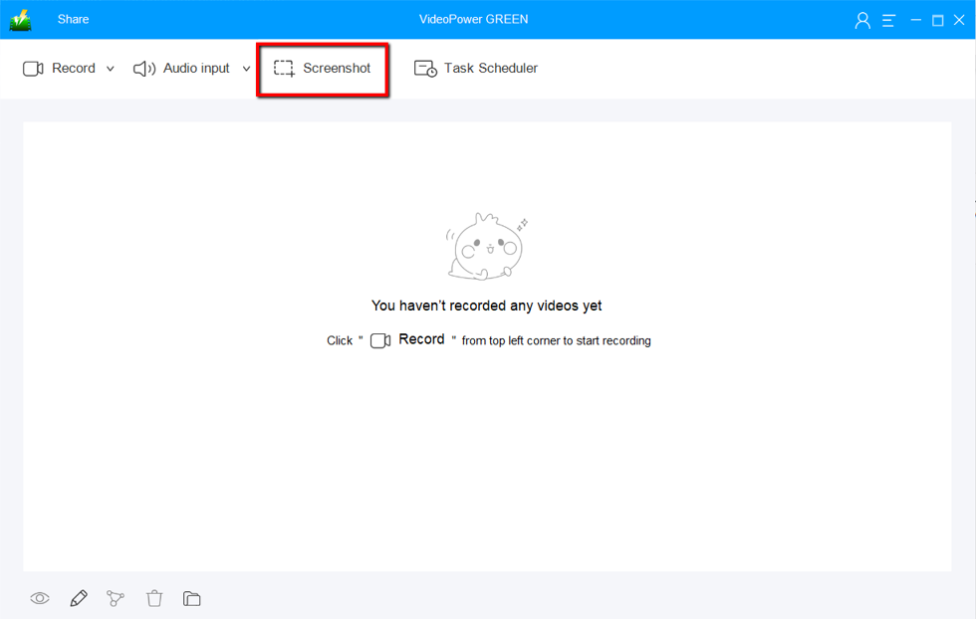The width and height of the screenshot is (976, 619).
Task: Toggle the eye preview icon at bottom
Action: click(40, 598)
